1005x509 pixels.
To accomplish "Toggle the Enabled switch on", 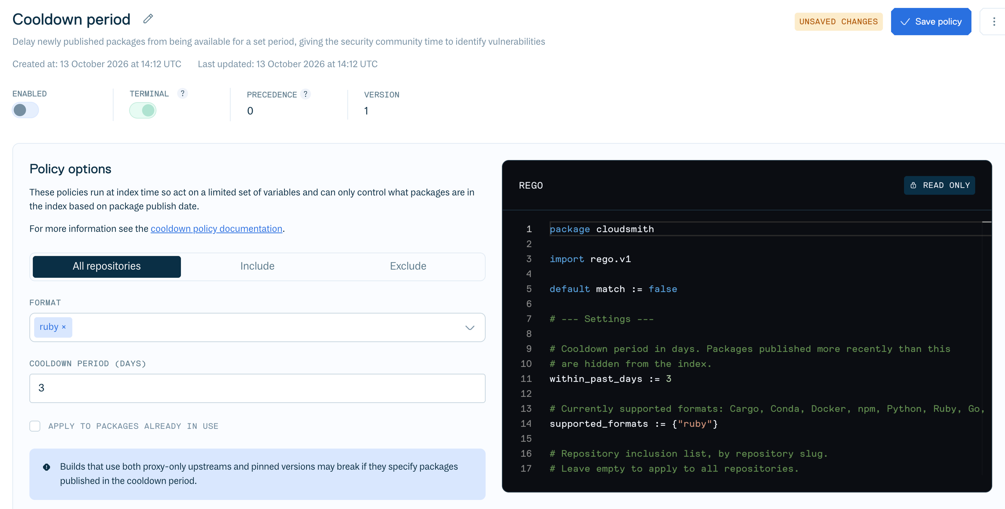I will (25, 110).
